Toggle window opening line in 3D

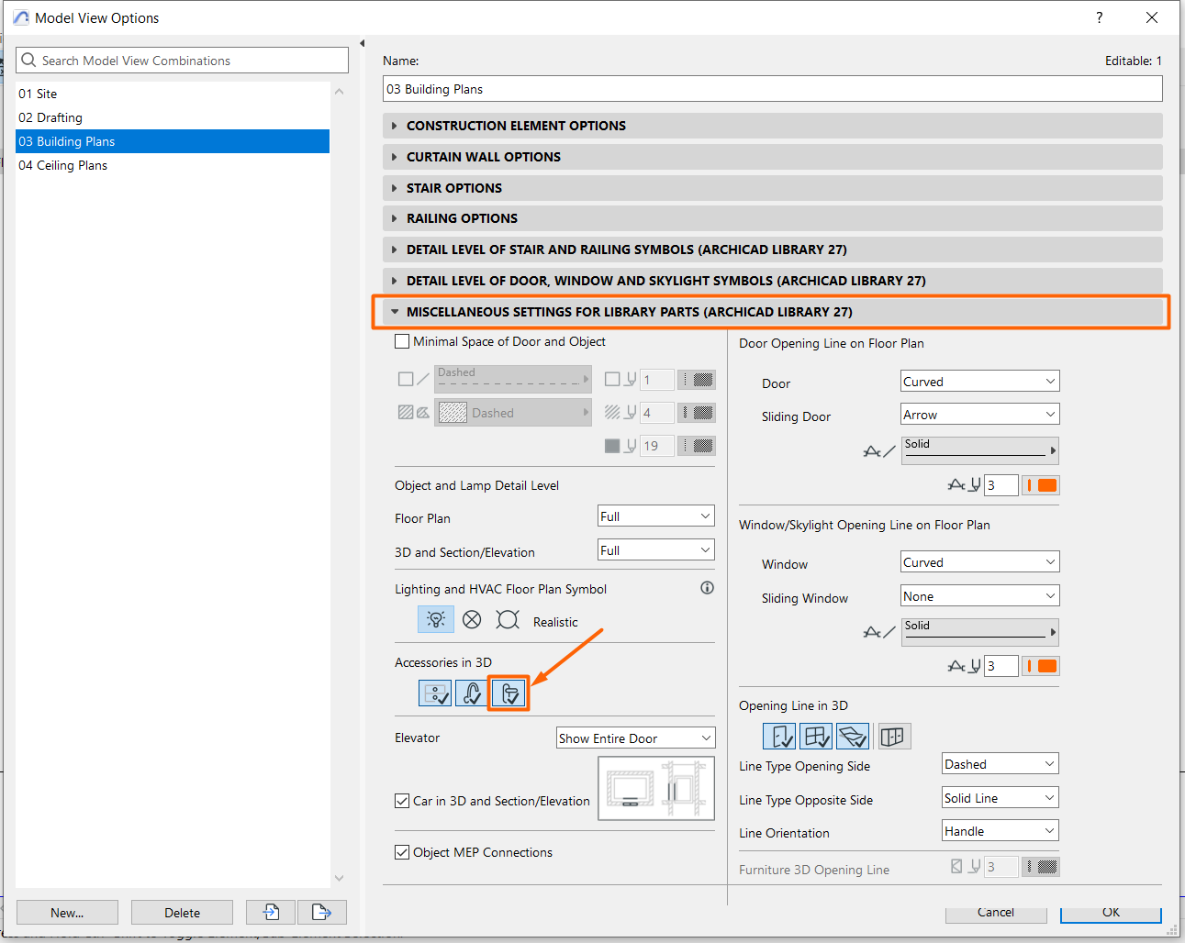click(x=816, y=737)
